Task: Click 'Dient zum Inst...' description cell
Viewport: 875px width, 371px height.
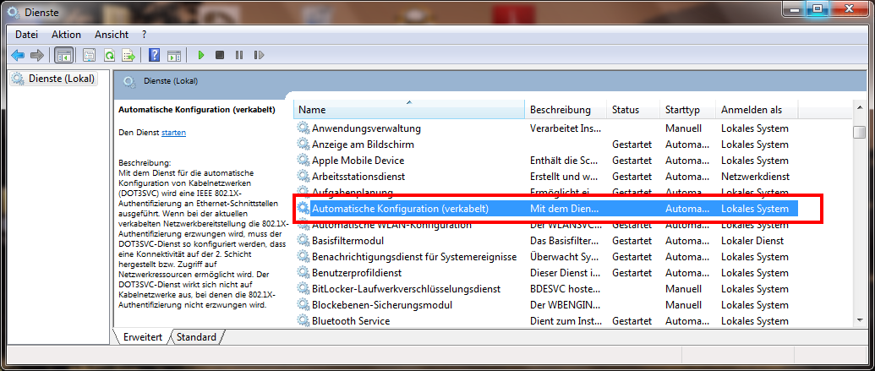Action: [565, 321]
